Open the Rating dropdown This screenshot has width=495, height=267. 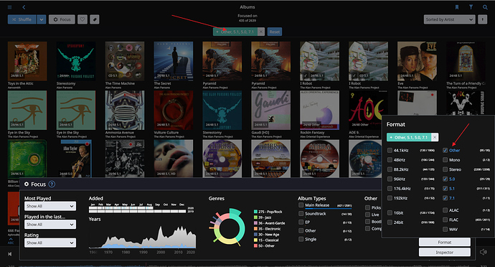point(50,243)
